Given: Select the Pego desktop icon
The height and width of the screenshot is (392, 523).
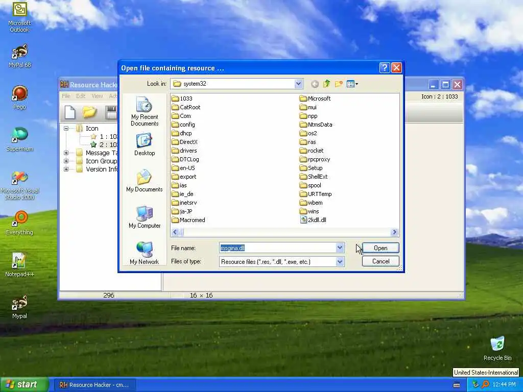Looking at the screenshot, I should 19,97.
